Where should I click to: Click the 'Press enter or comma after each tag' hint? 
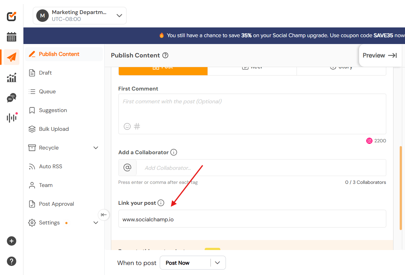tap(158, 182)
